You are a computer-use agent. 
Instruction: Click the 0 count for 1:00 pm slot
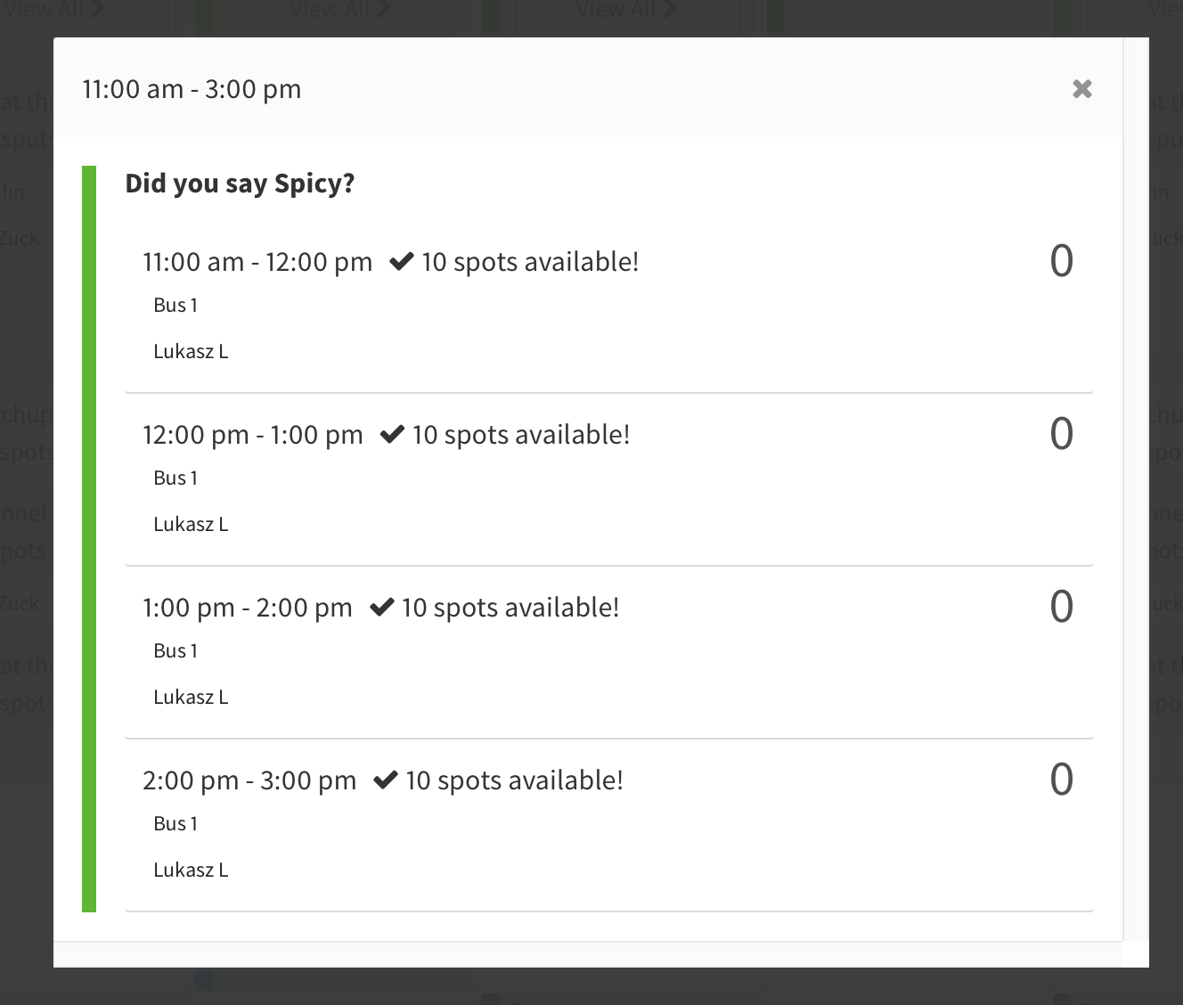point(1061,607)
